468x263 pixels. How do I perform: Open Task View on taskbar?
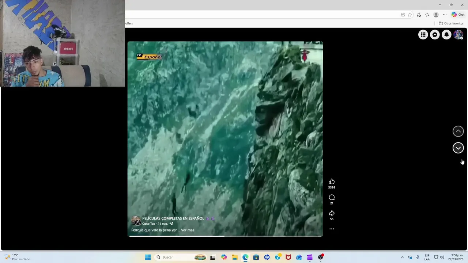tap(212, 257)
